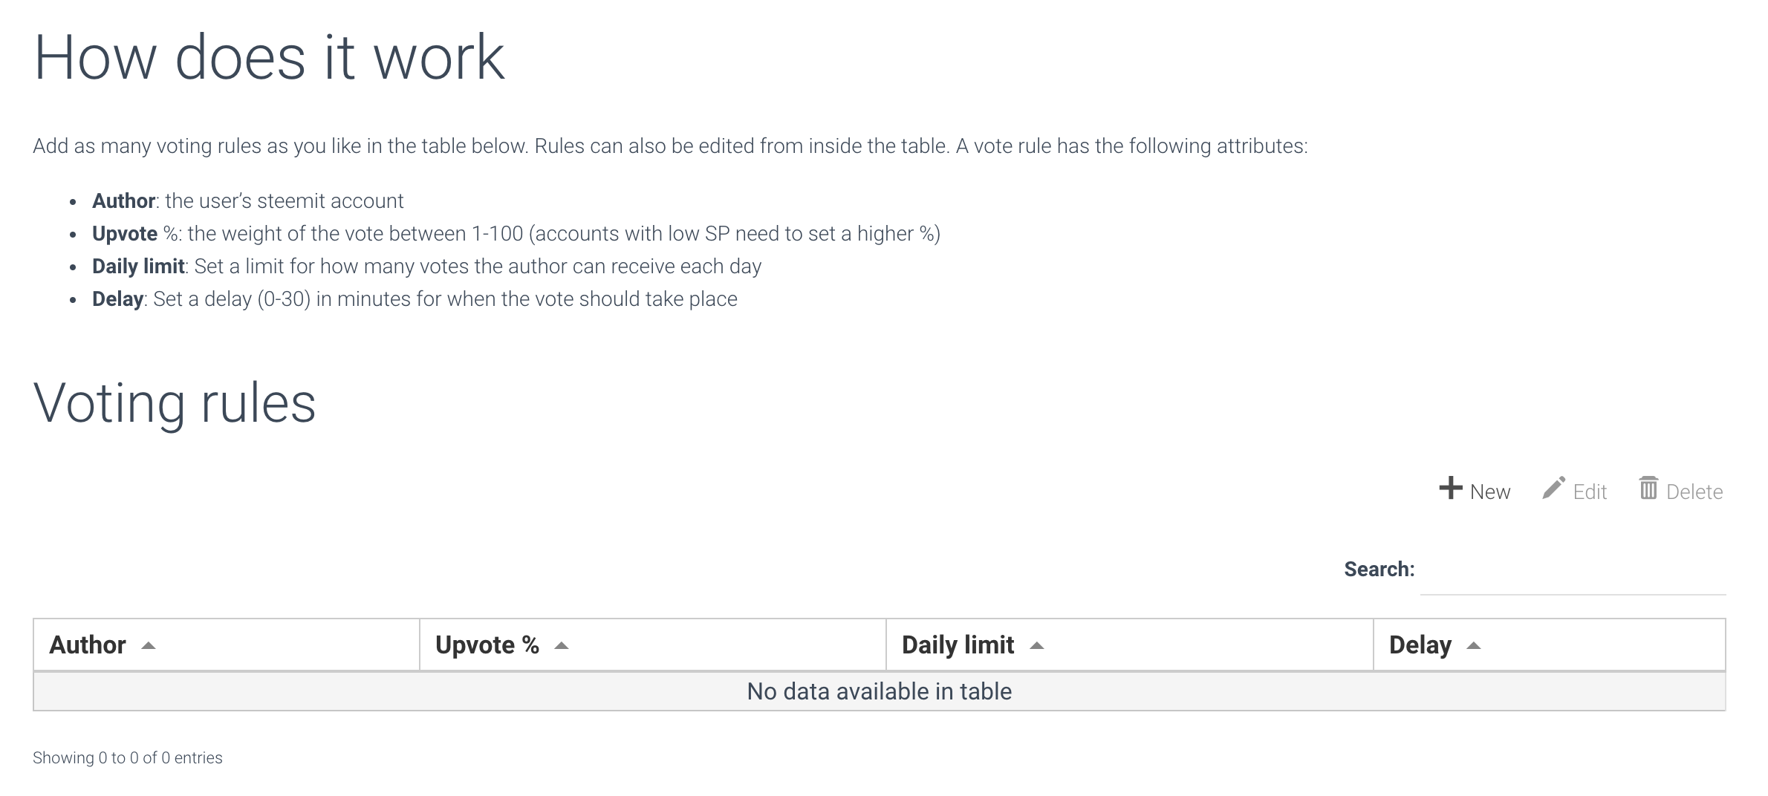Sort table by Upvote % header
Image resolution: width=1768 pixels, height=796 pixels.
click(x=487, y=645)
